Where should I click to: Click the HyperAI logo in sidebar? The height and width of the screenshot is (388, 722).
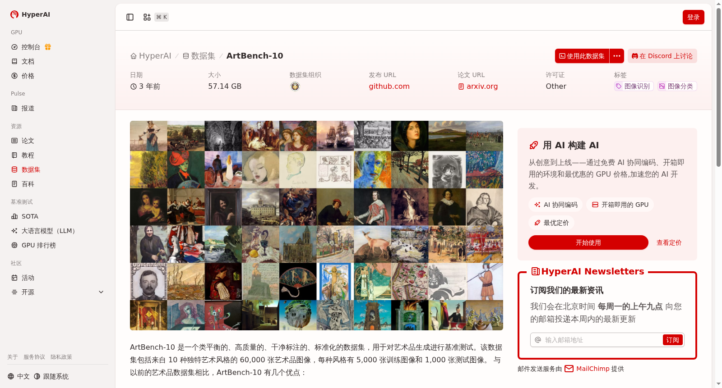pyautogui.click(x=30, y=14)
